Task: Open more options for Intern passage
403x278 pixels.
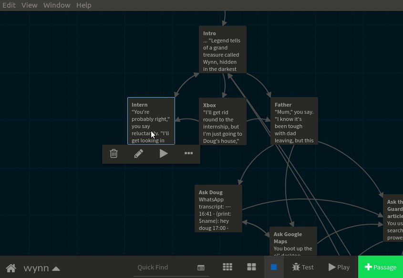Action: [x=188, y=153]
